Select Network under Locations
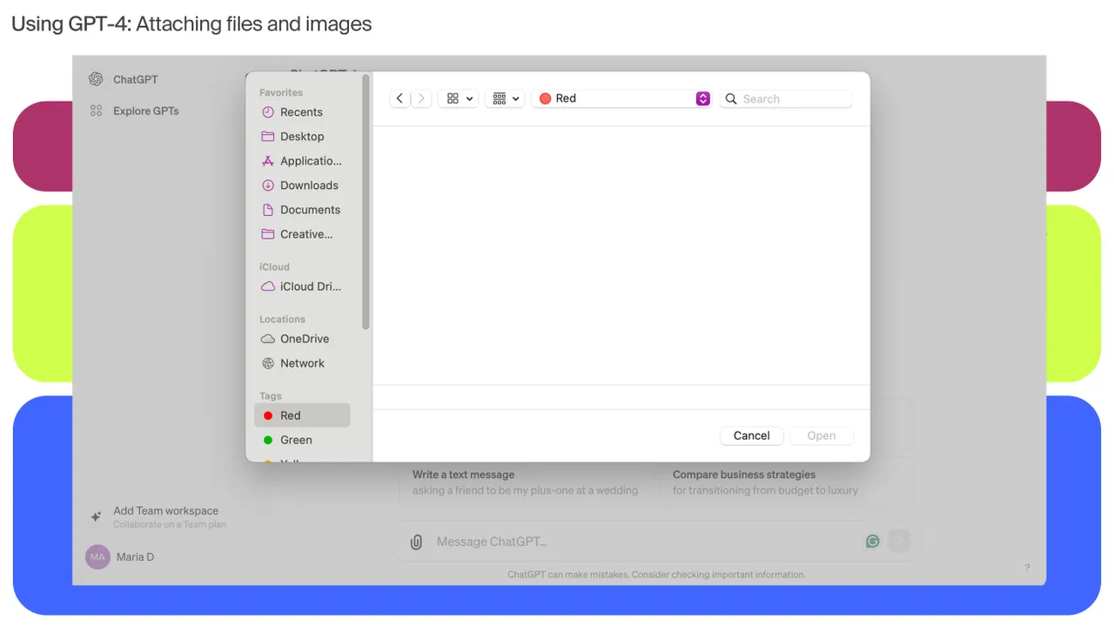The image size is (1114, 626). click(302, 363)
